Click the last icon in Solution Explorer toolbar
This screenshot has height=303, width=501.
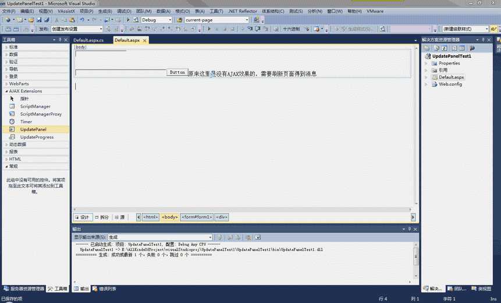[x=472, y=48]
